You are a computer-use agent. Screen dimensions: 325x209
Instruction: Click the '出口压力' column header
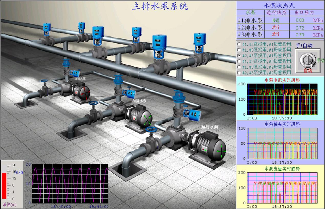point(304,13)
